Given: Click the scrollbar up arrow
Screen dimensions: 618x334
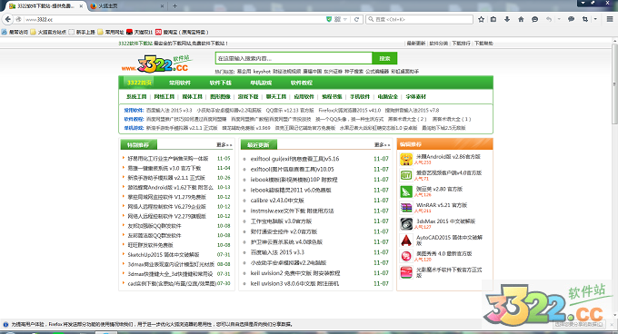Looking at the screenshot, I should 614,41.
